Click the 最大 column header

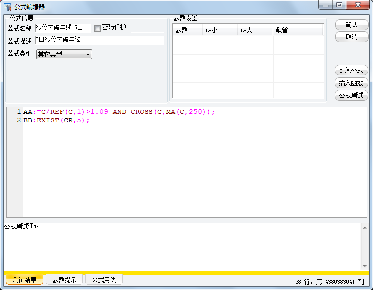tap(255, 30)
